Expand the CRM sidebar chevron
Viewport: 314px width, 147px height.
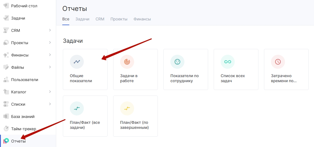tap(50, 30)
